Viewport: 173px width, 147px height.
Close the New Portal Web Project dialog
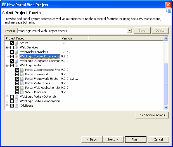(x=168, y=5)
